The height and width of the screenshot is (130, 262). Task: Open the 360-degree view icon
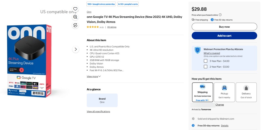[75, 25]
